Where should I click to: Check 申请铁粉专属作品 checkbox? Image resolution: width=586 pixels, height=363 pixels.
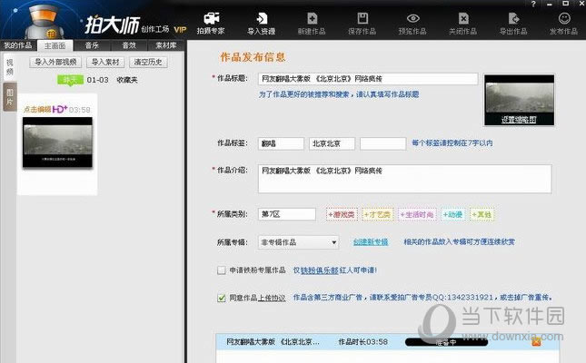coord(222,270)
